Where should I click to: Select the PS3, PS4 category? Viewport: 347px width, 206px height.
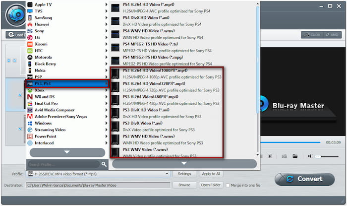67,84
